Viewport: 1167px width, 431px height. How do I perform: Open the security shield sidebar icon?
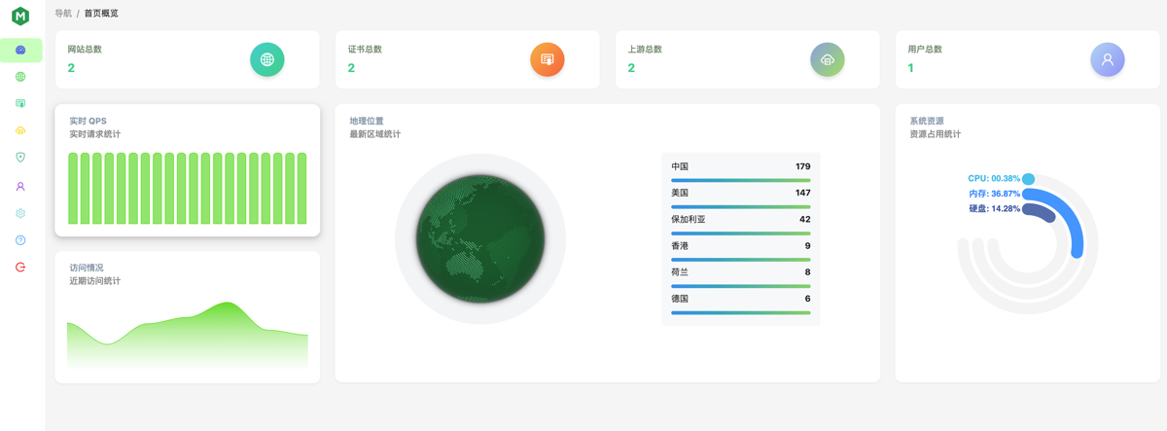click(x=20, y=158)
